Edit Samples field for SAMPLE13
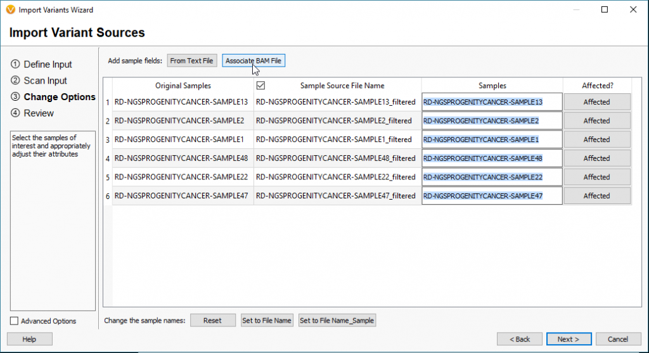The image size is (649, 353). [x=492, y=102]
